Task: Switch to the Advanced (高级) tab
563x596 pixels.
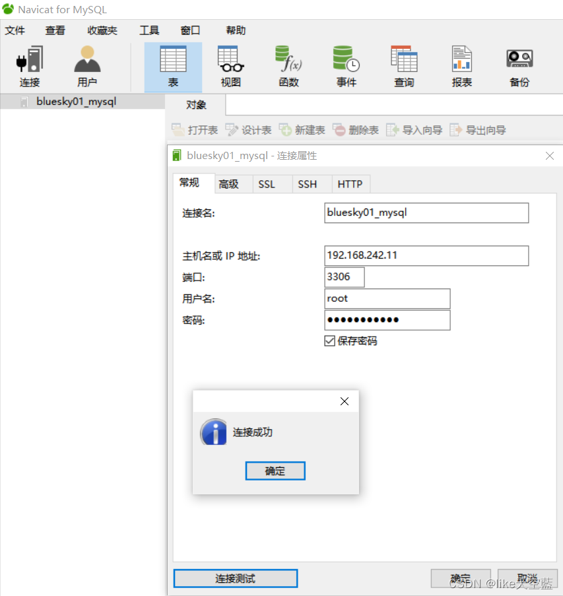Action: 234,184
